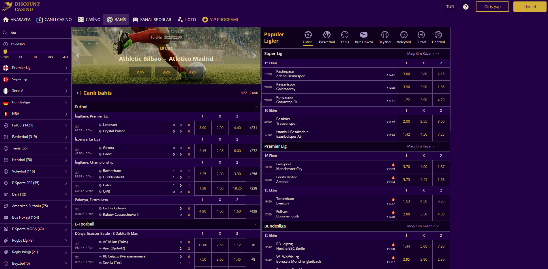This screenshot has height=269, width=548.
Task: Click the Yaklaşan clock icon
Action: (x=5, y=44)
